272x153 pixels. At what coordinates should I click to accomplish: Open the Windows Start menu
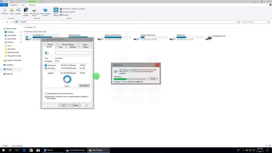click(x=3, y=150)
